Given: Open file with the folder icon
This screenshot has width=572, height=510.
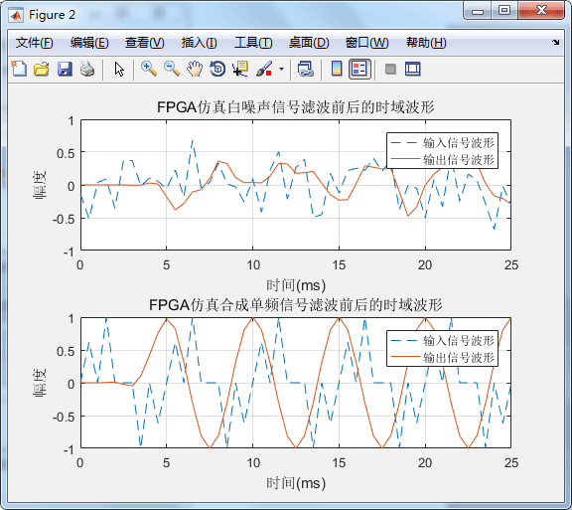Looking at the screenshot, I should click(x=42, y=69).
